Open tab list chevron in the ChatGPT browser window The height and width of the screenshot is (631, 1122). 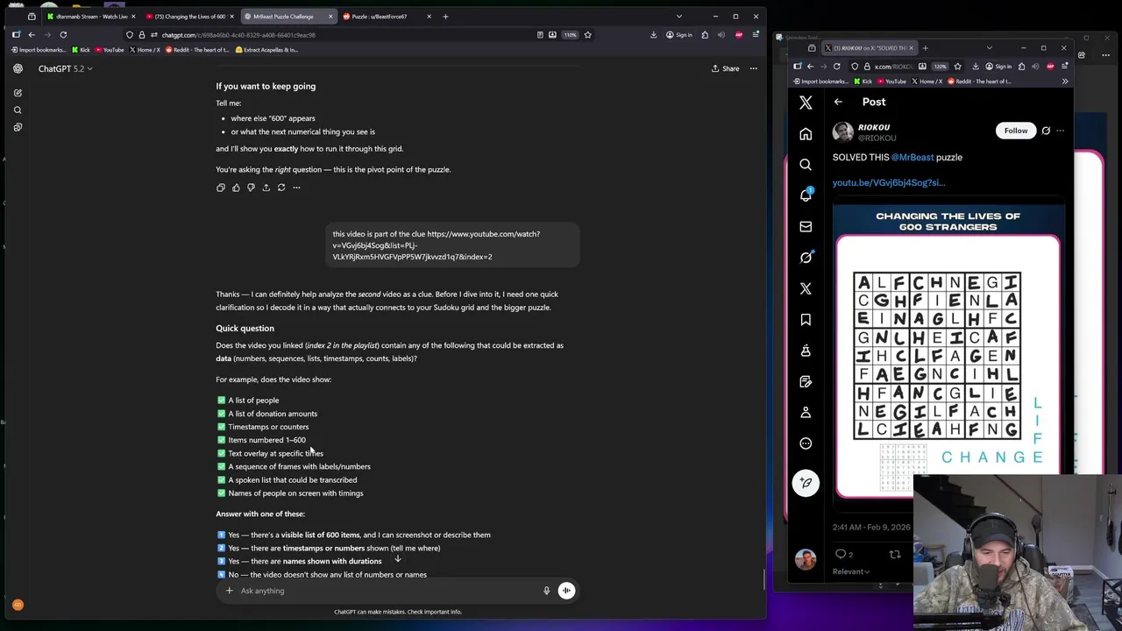678,17
